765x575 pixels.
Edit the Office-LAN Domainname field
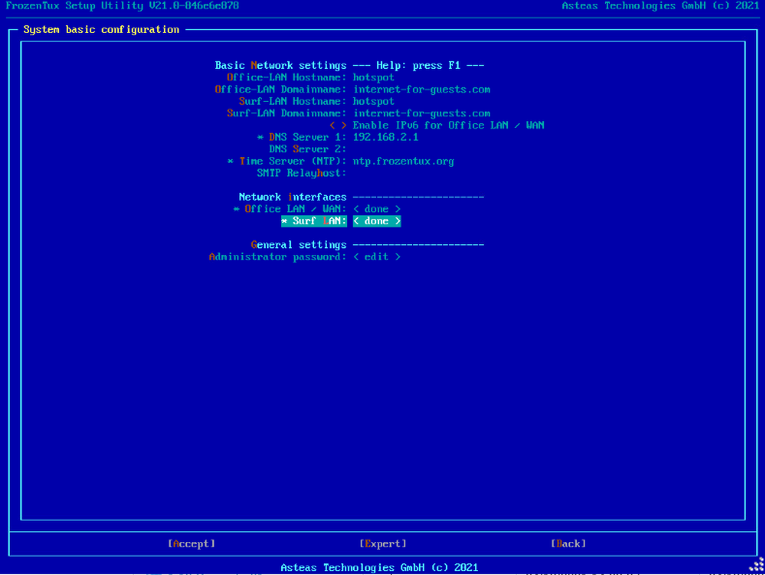421,89
